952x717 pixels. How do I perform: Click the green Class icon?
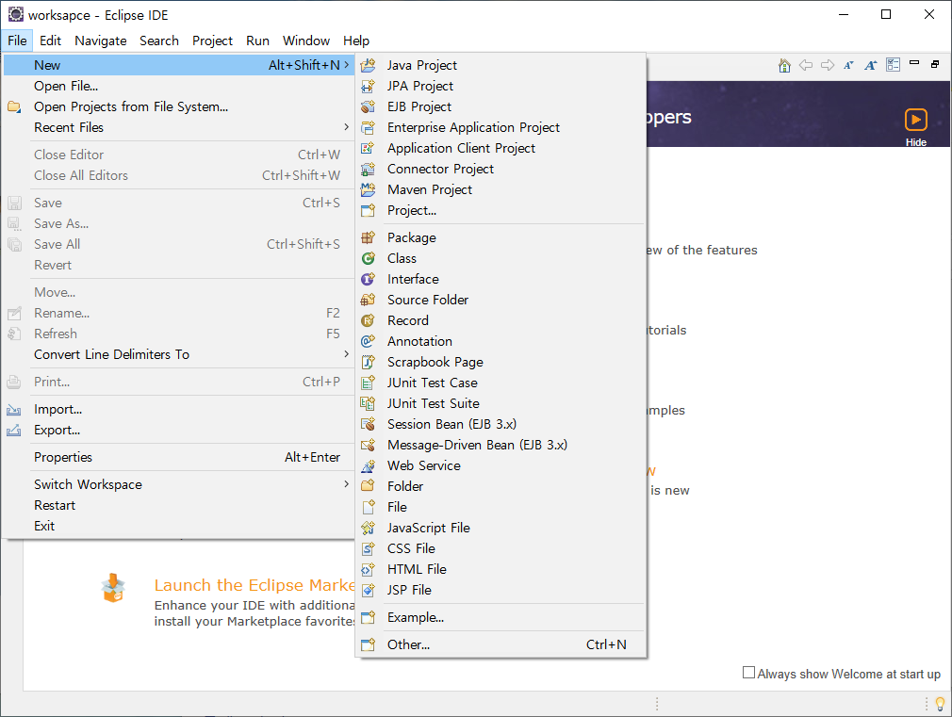[368, 258]
